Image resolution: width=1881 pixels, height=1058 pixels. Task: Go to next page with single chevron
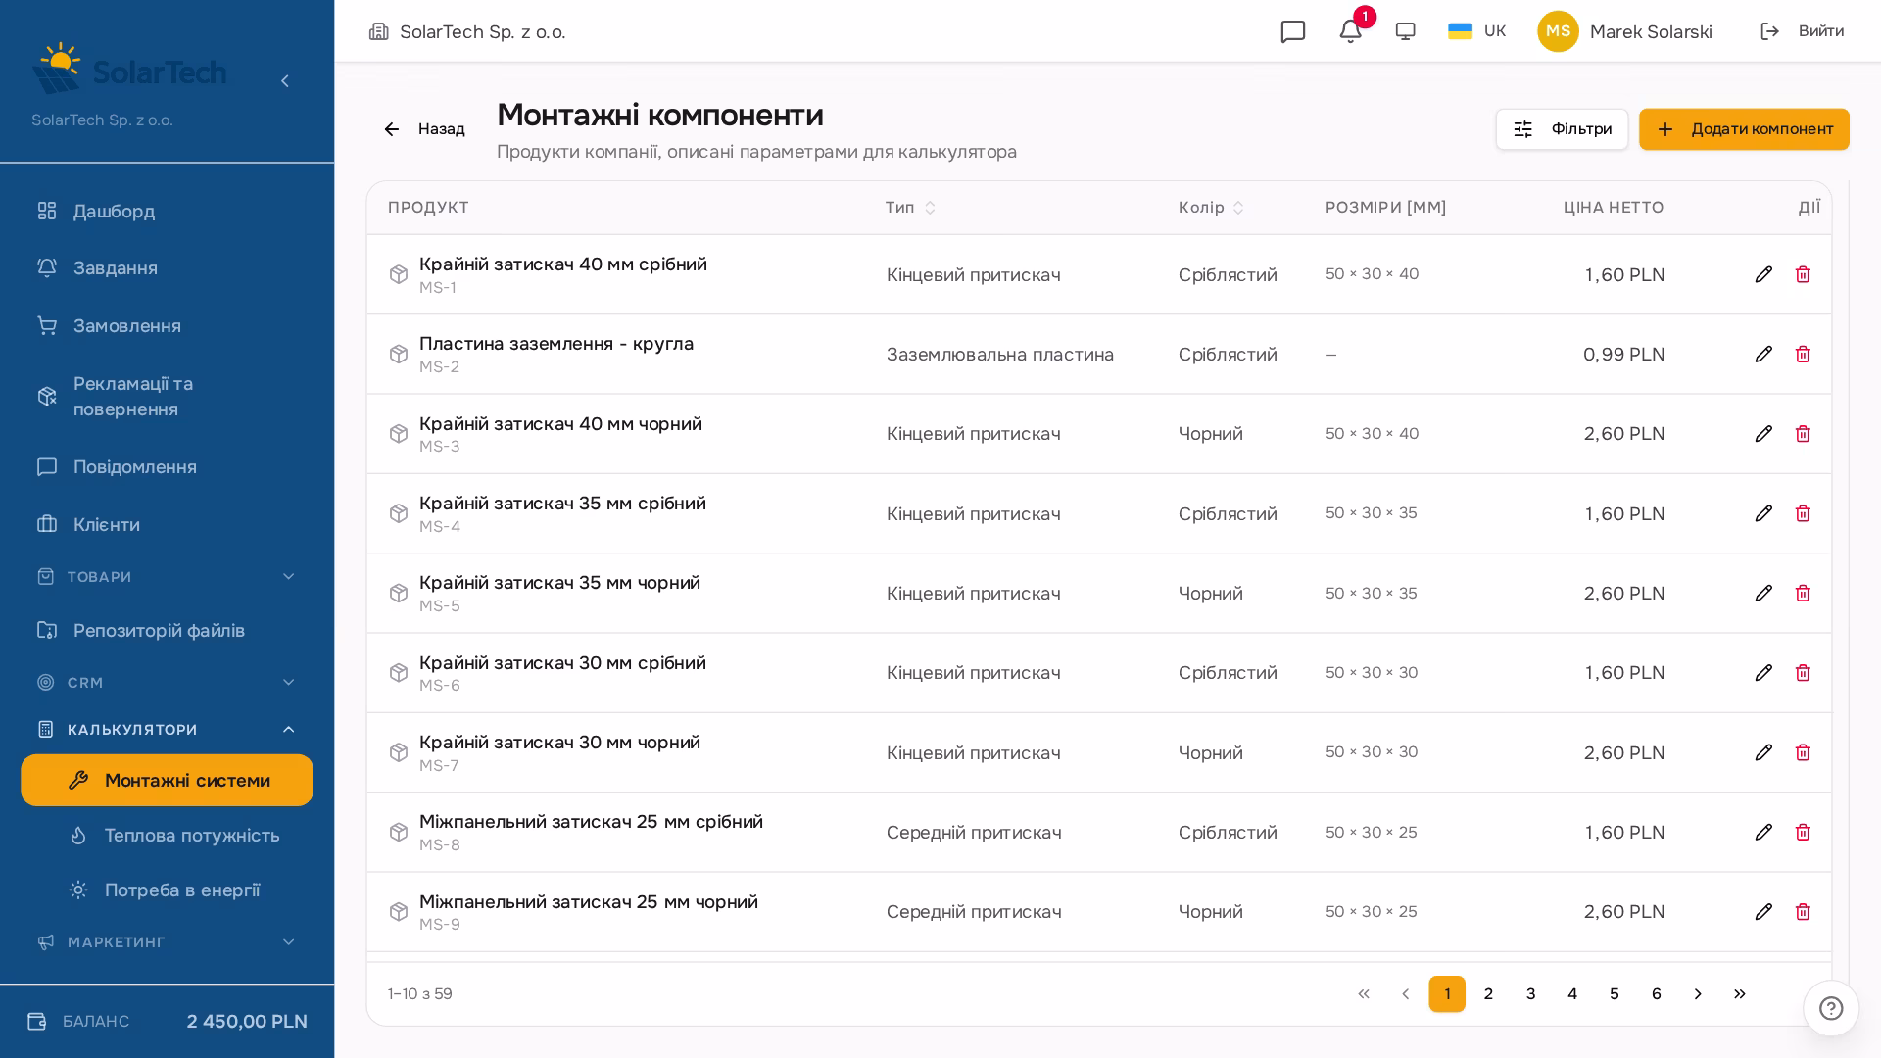coord(1698,994)
